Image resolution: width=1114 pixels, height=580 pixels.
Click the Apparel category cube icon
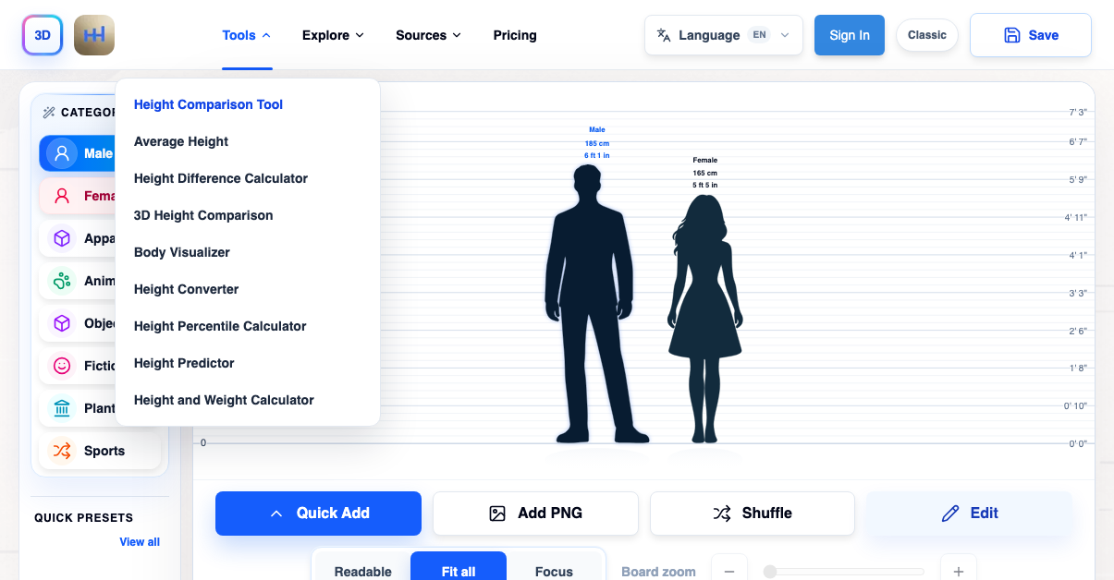62,238
